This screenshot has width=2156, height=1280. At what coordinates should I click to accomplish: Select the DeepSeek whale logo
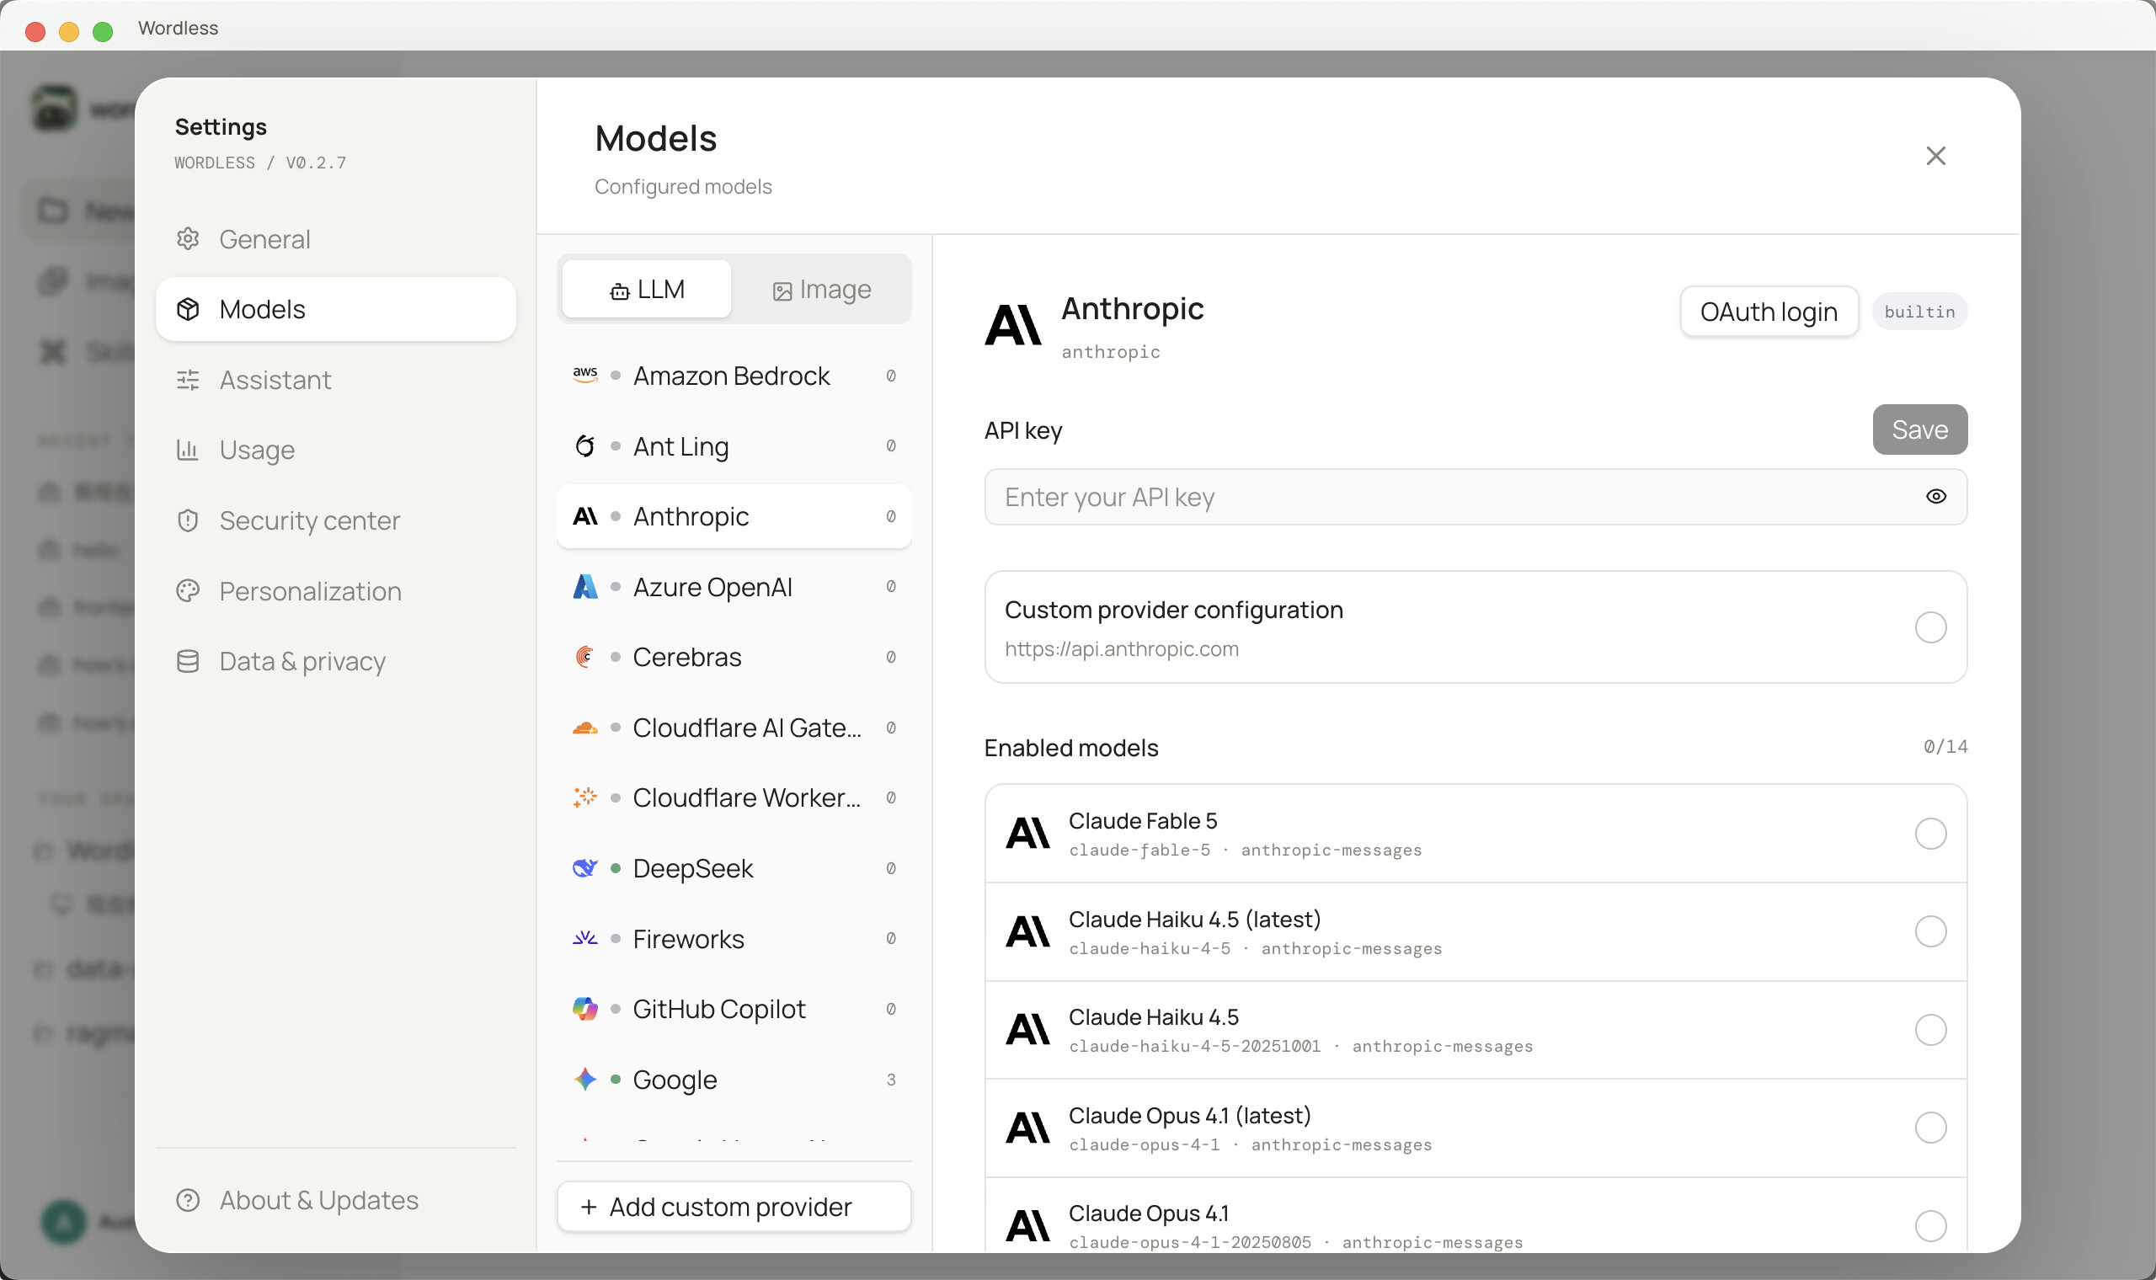[584, 867]
